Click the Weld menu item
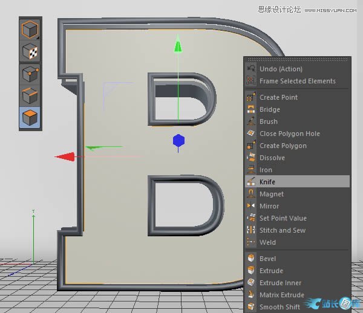Viewport: 363px width, 313px height. pyautogui.click(x=267, y=242)
